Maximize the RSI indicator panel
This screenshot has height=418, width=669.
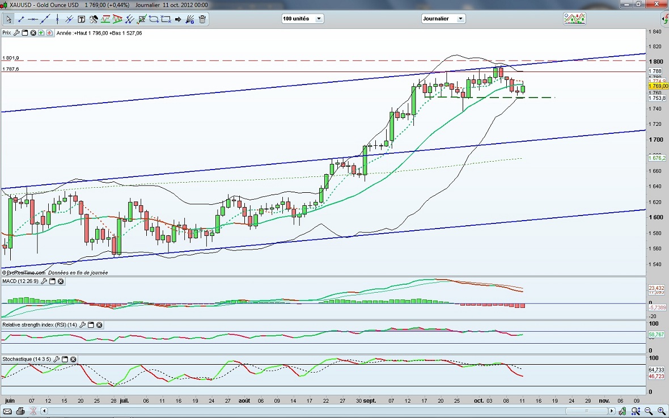pyautogui.click(x=91, y=325)
